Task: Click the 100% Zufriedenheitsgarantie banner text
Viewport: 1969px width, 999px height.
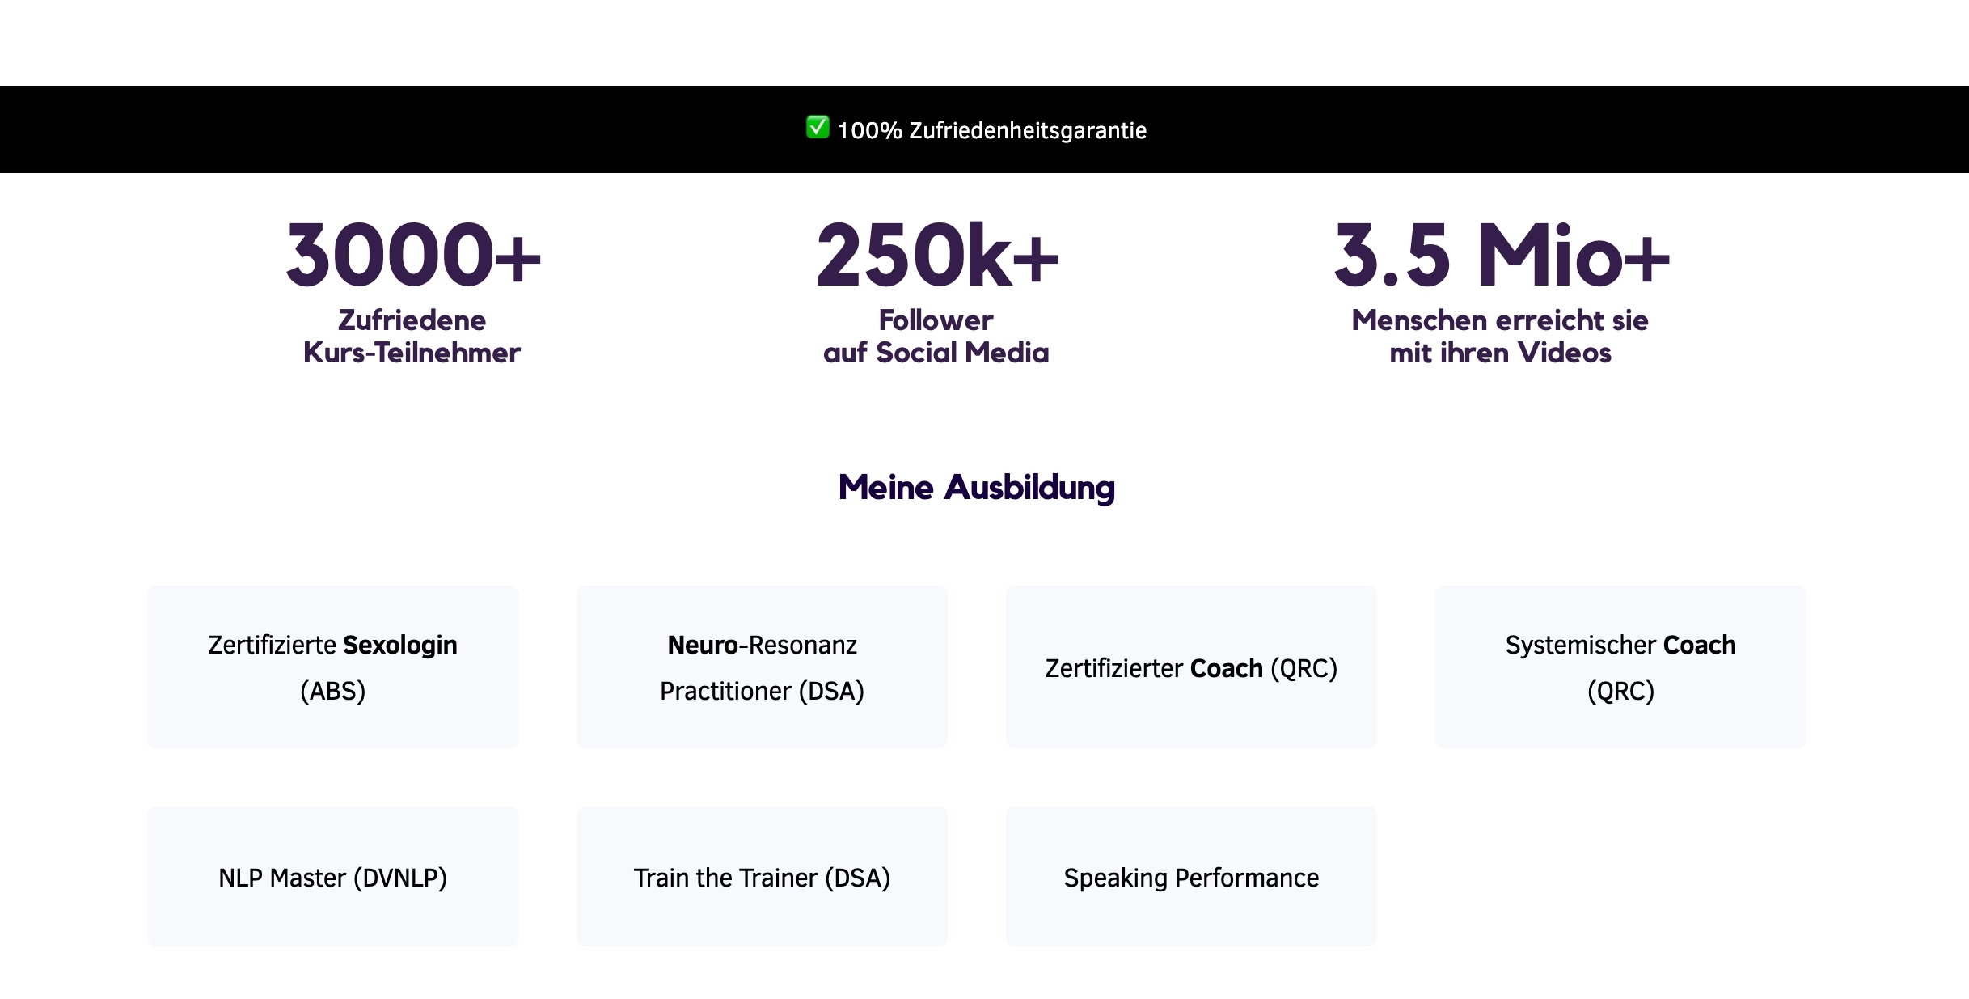Action: click(991, 130)
